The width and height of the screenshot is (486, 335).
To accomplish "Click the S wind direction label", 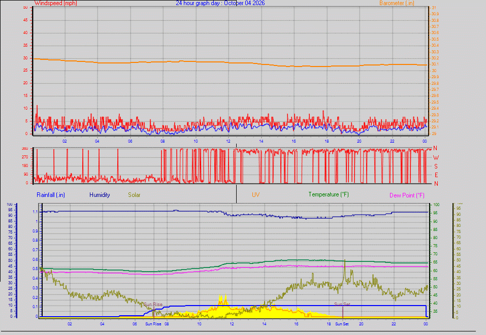I will click(x=436, y=166).
